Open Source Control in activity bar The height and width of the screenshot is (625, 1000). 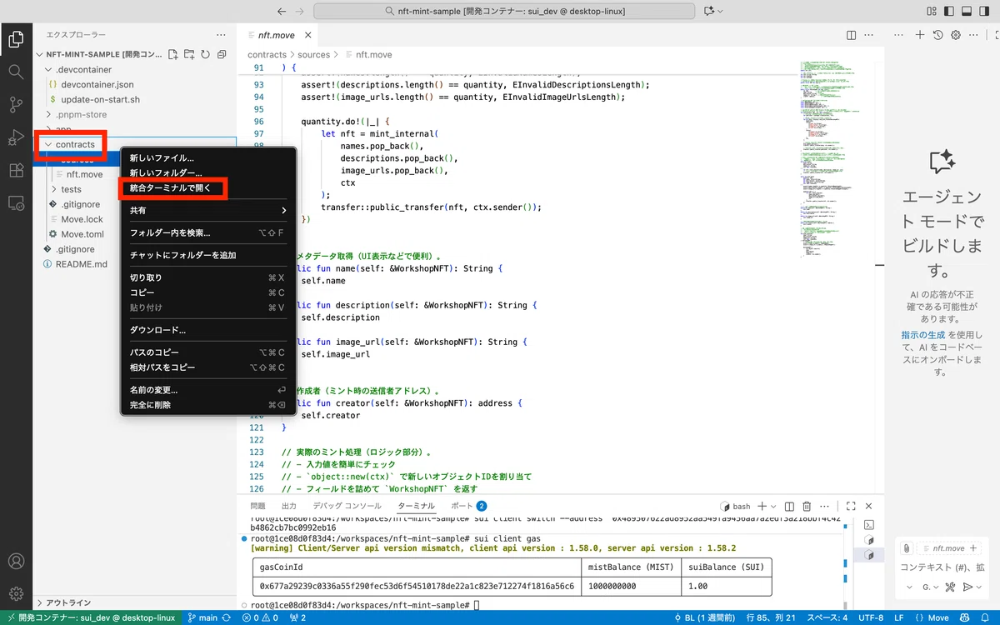click(16, 105)
